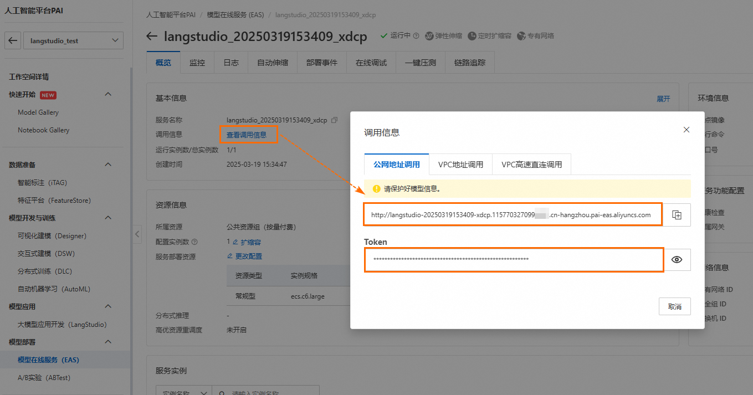
Task: Collapse the 模型部署 section
Action: click(x=109, y=342)
